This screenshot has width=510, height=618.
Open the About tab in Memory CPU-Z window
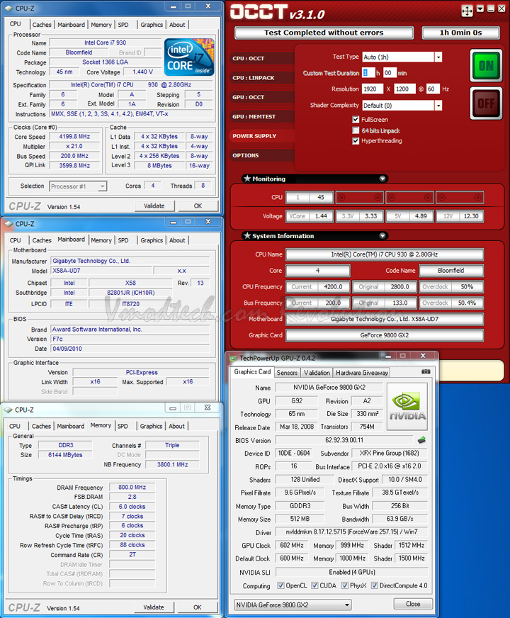tap(176, 426)
